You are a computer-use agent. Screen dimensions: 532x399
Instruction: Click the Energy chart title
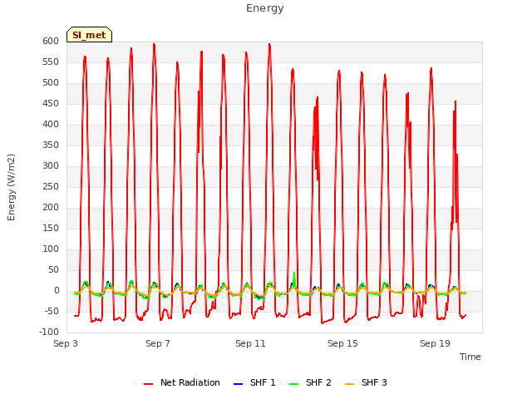click(x=265, y=8)
